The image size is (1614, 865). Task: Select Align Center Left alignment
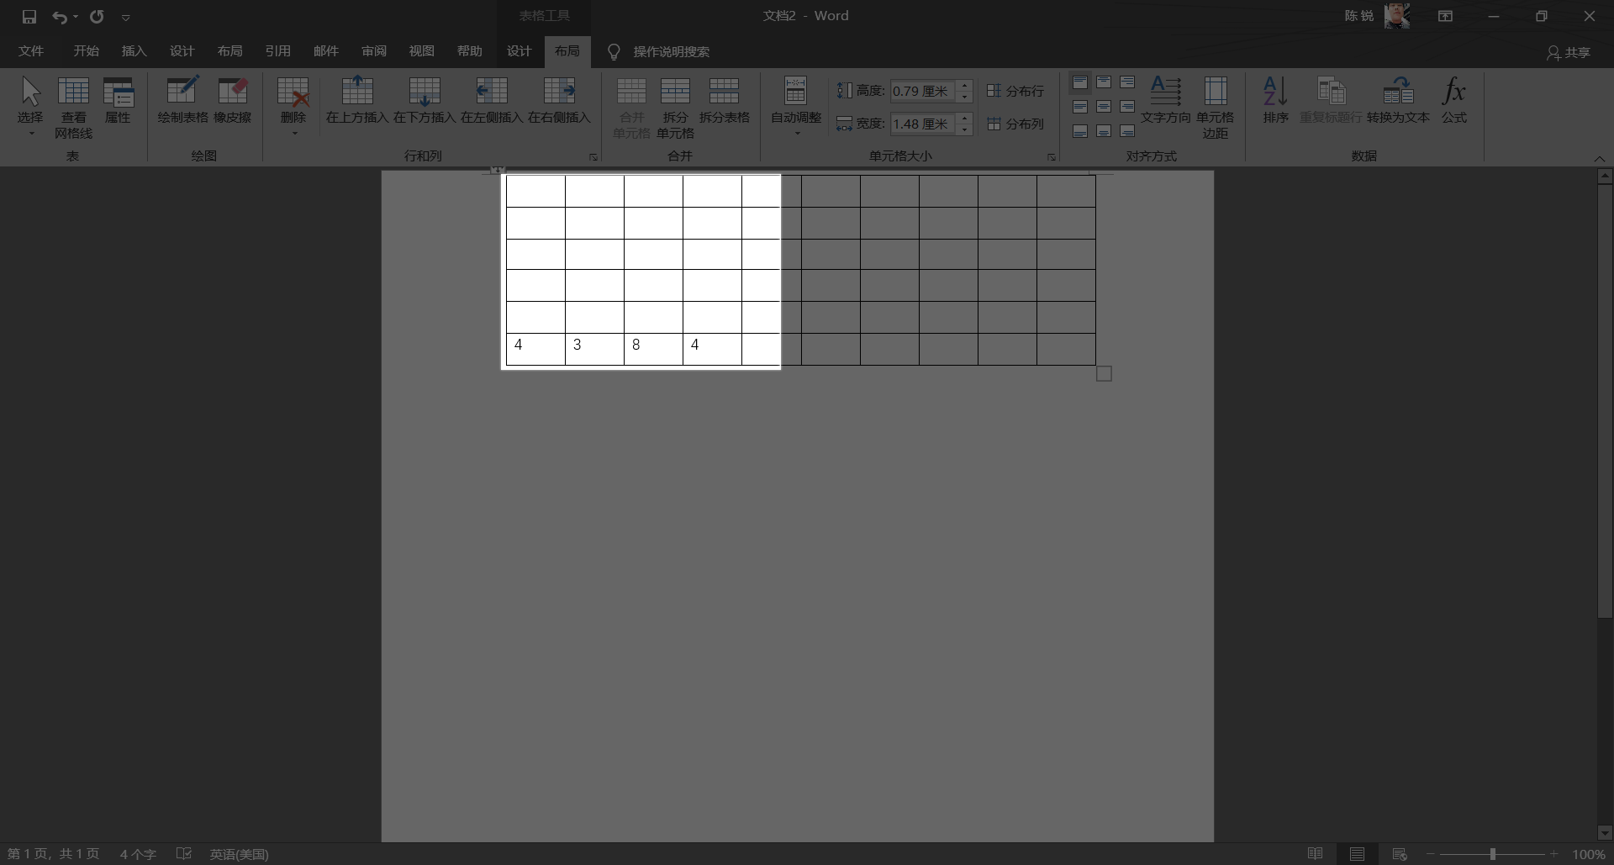(1080, 107)
